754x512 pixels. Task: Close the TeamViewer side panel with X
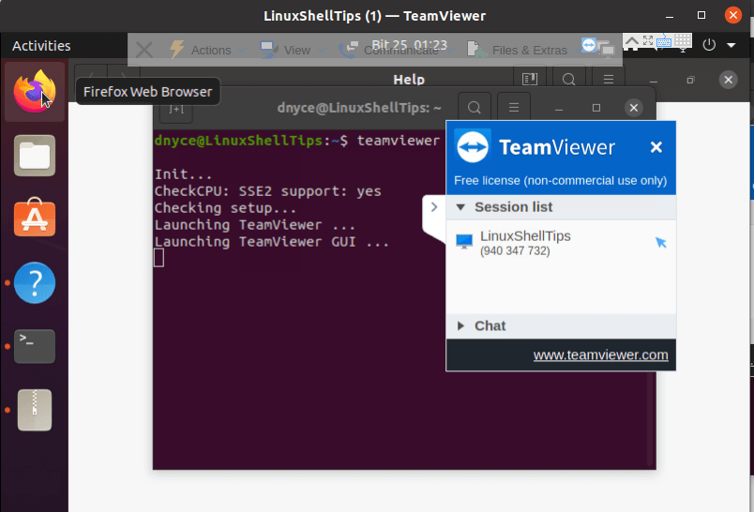pyautogui.click(x=656, y=147)
